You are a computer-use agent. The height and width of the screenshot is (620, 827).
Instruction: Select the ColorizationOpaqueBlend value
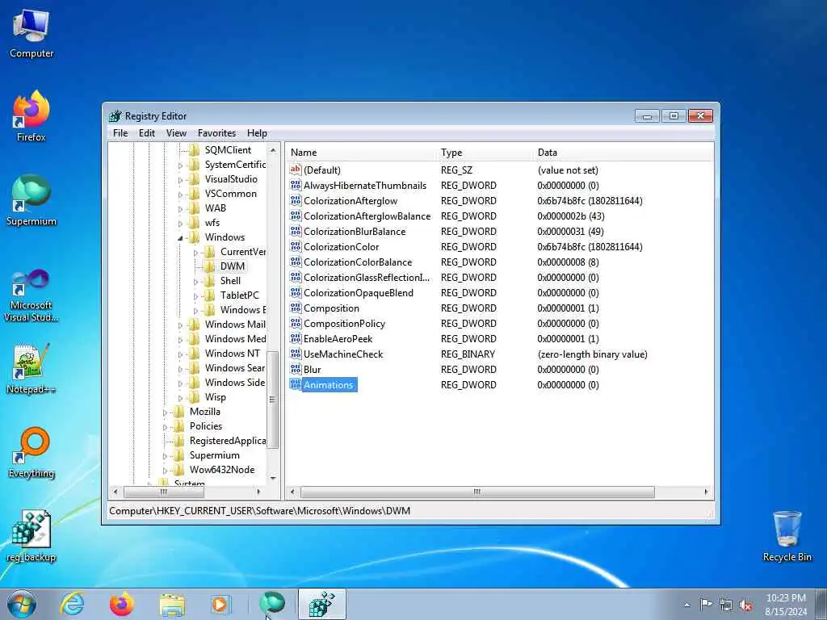(358, 292)
